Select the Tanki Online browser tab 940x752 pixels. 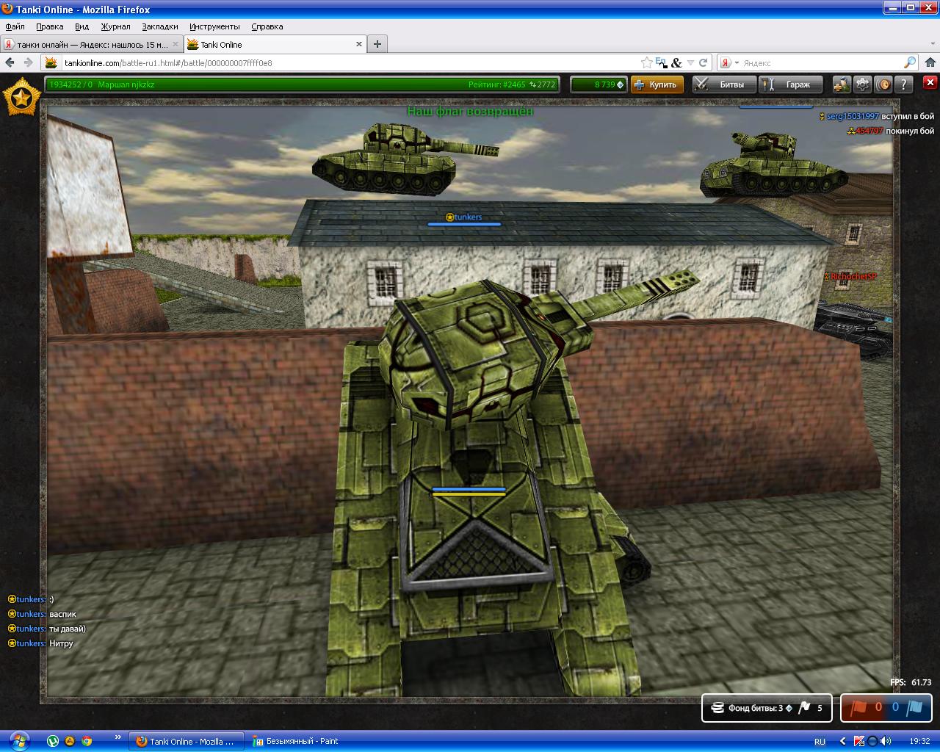click(x=275, y=44)
